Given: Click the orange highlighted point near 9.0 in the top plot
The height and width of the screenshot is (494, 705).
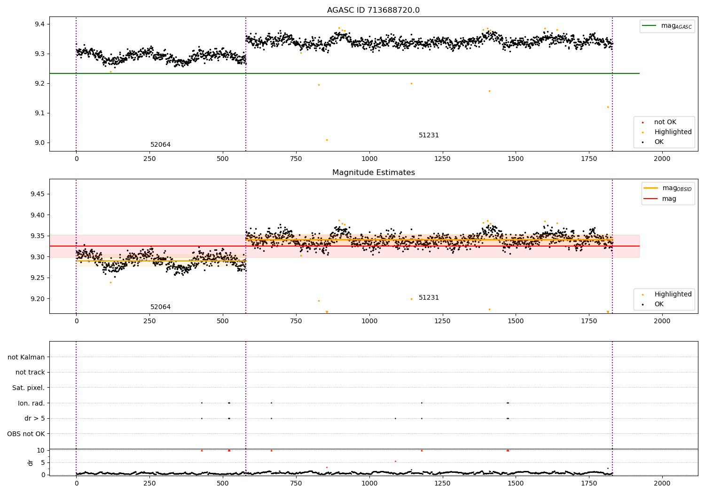Looking at the screenshot, I should pos(327,140).
